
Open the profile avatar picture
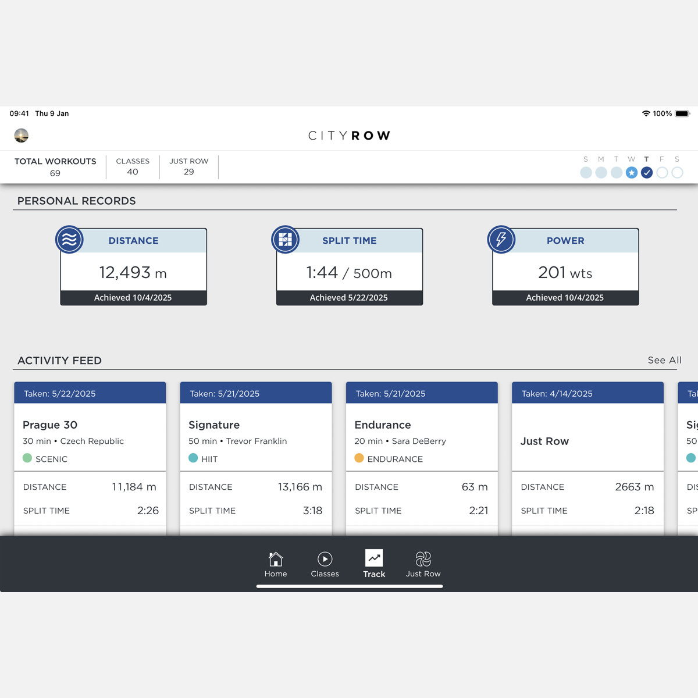pos(22,136)
